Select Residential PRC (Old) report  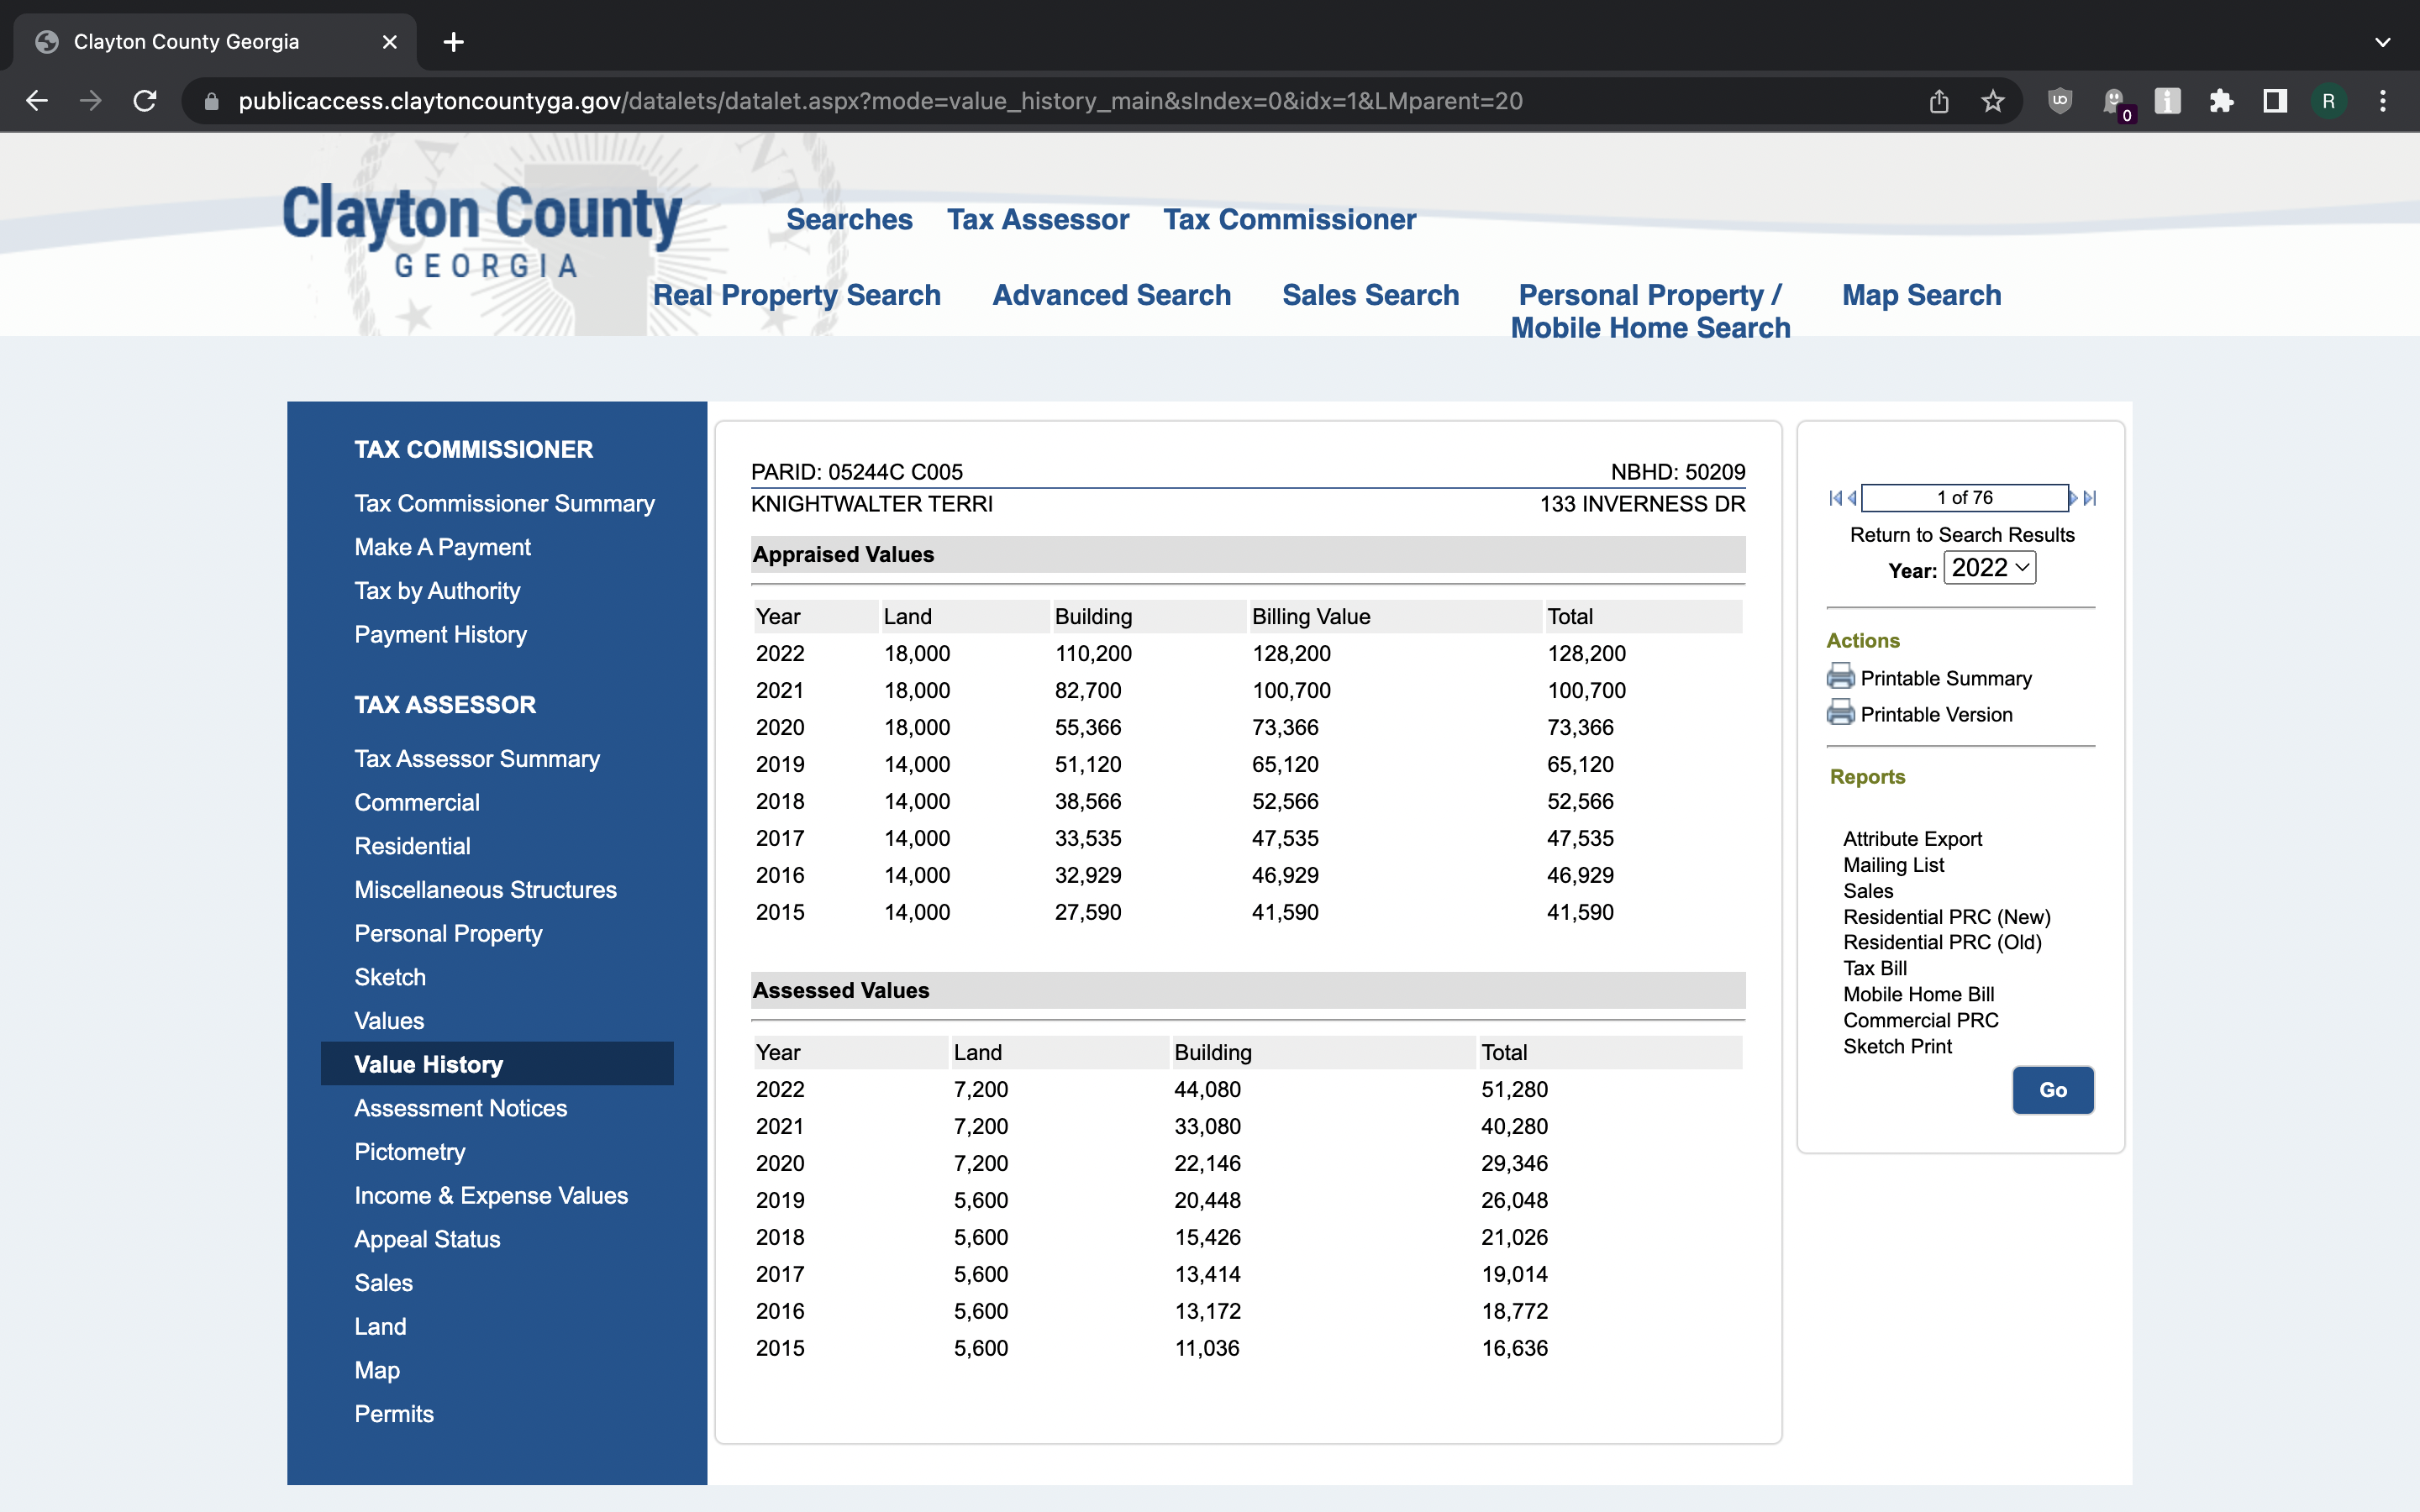(x=1942, y=942)
